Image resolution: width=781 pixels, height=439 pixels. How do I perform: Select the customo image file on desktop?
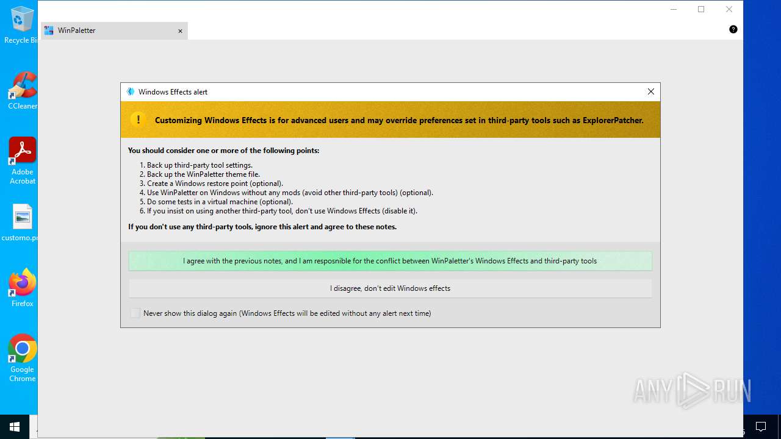coord(21,223)
